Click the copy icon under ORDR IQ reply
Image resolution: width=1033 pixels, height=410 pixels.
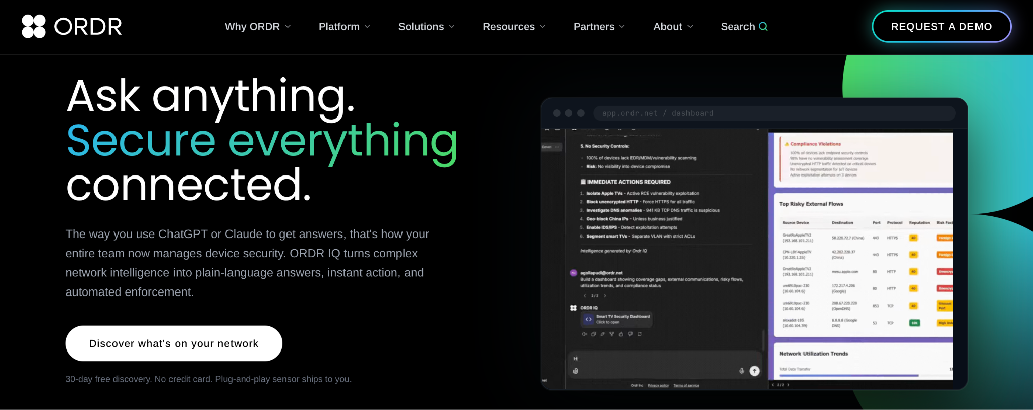click(594, 334)
